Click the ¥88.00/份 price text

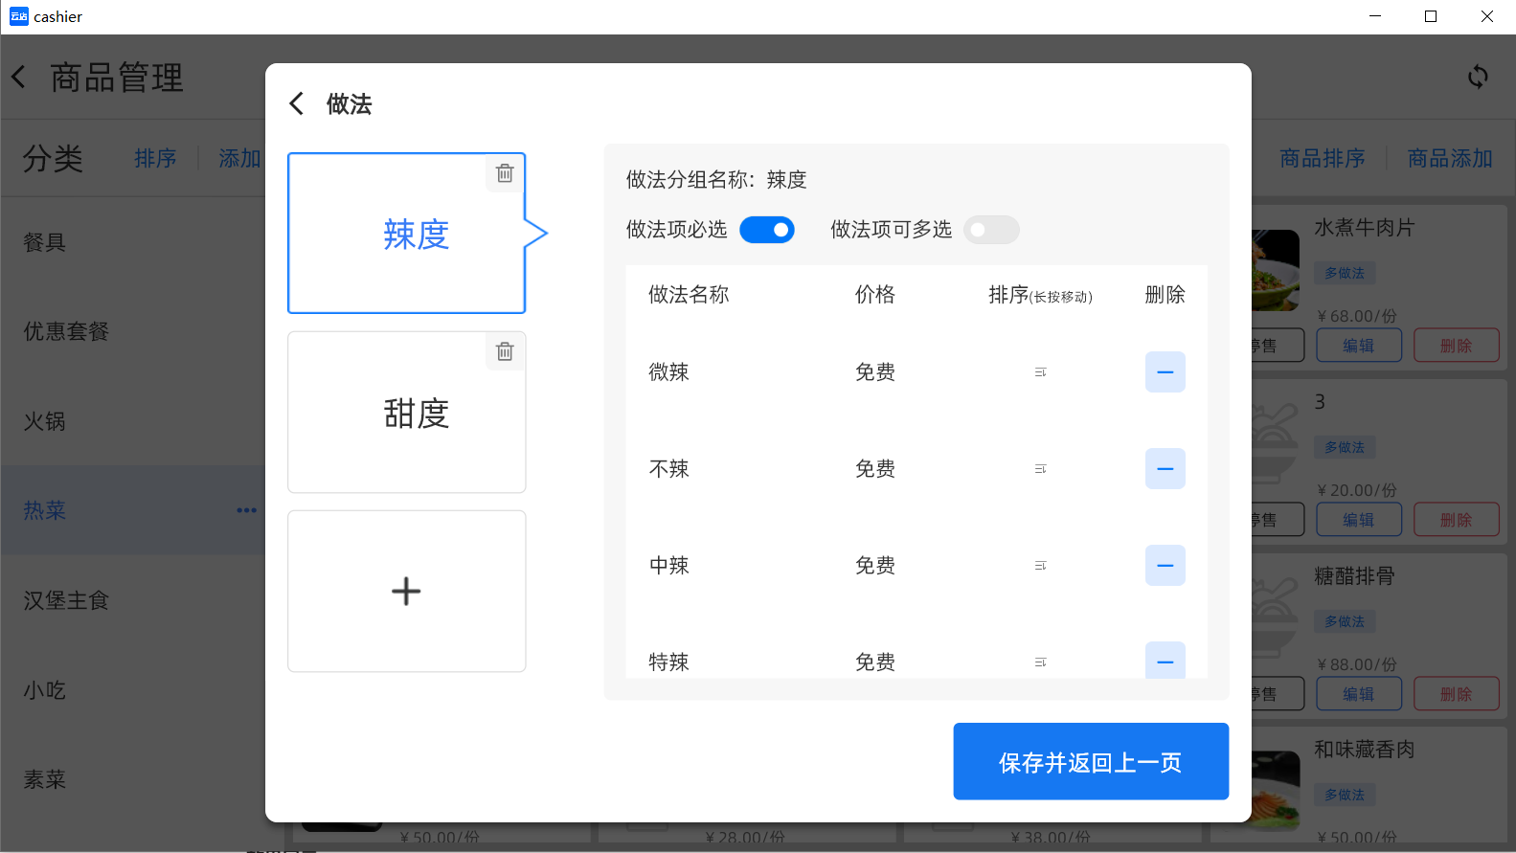1357,664
